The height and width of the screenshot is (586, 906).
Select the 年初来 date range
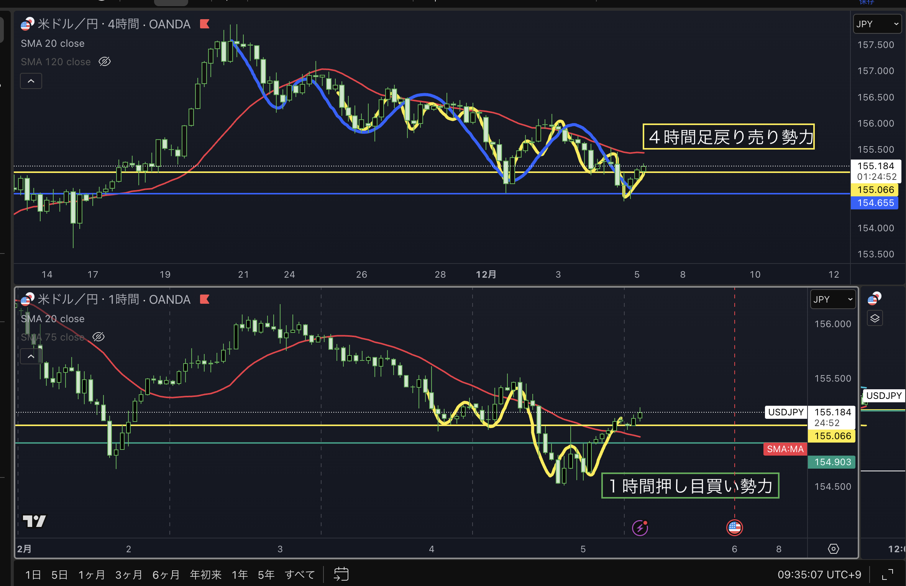205,574
